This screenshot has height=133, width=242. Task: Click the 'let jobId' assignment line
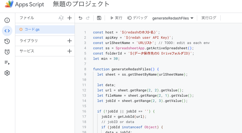tap(142, 101)
